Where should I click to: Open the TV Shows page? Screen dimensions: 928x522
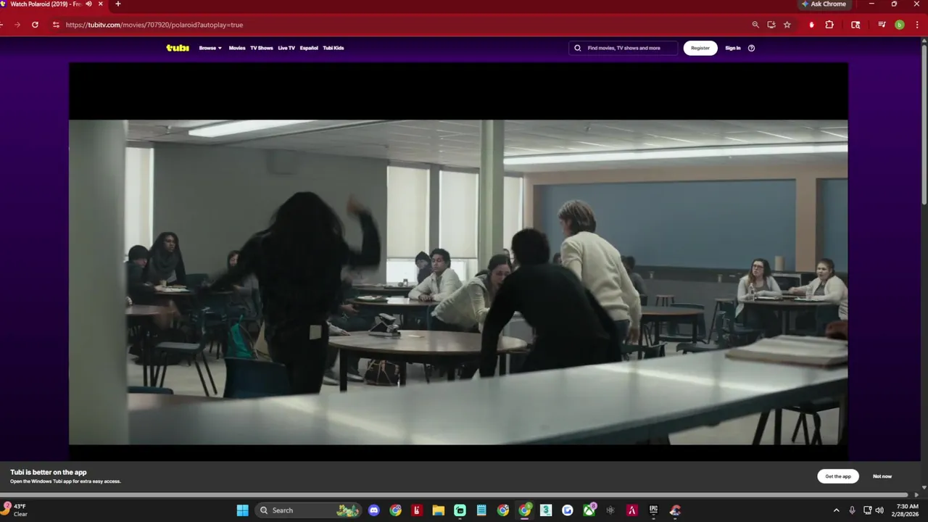262,48
